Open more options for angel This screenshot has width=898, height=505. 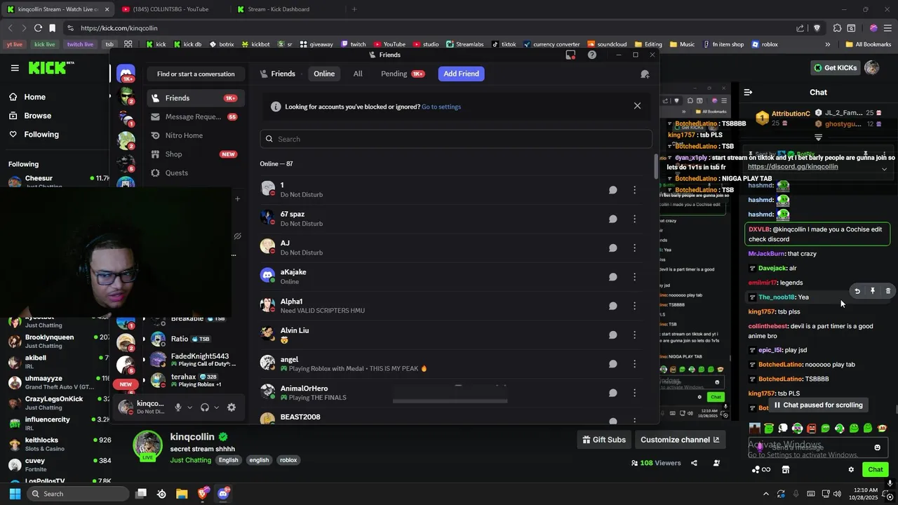(x=634, y=363)
